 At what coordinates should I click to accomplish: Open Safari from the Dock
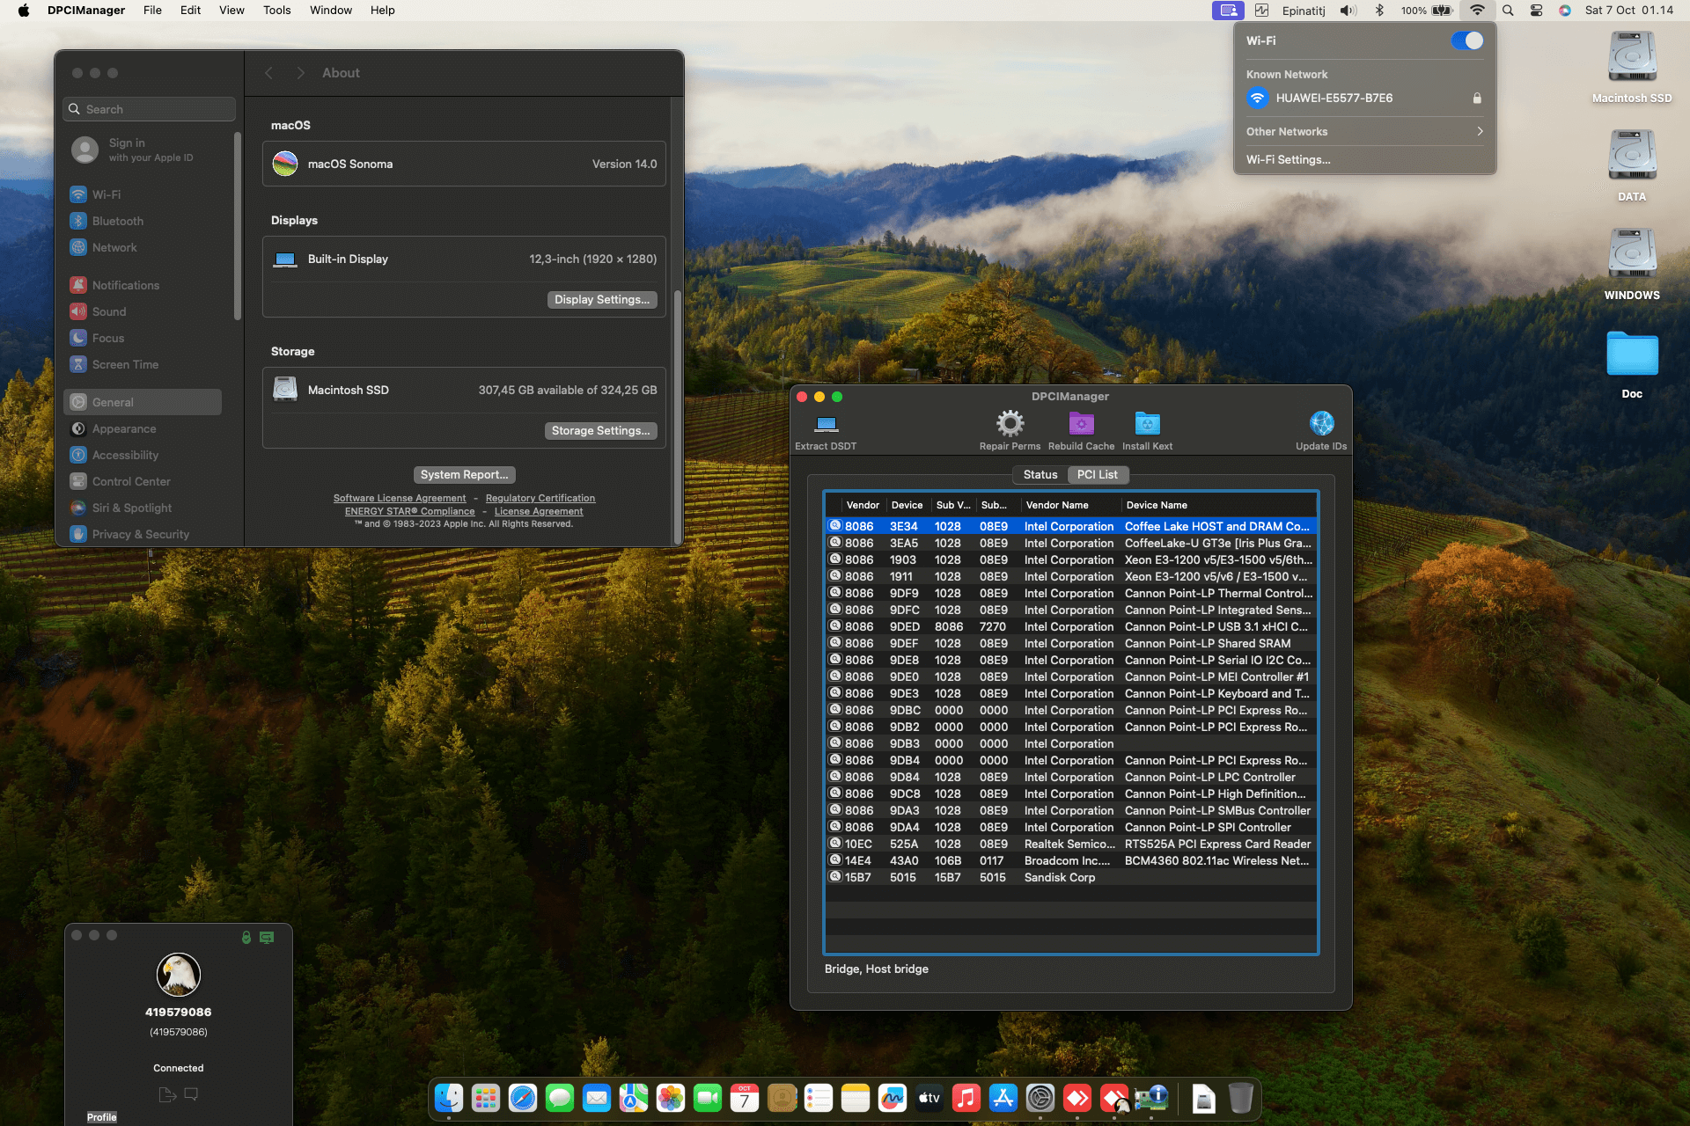pyautogui.click(x=523, y=1098)
